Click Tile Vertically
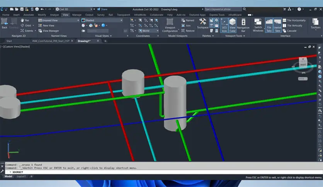This screenshot has width=323, height=187. pos(292,25)
